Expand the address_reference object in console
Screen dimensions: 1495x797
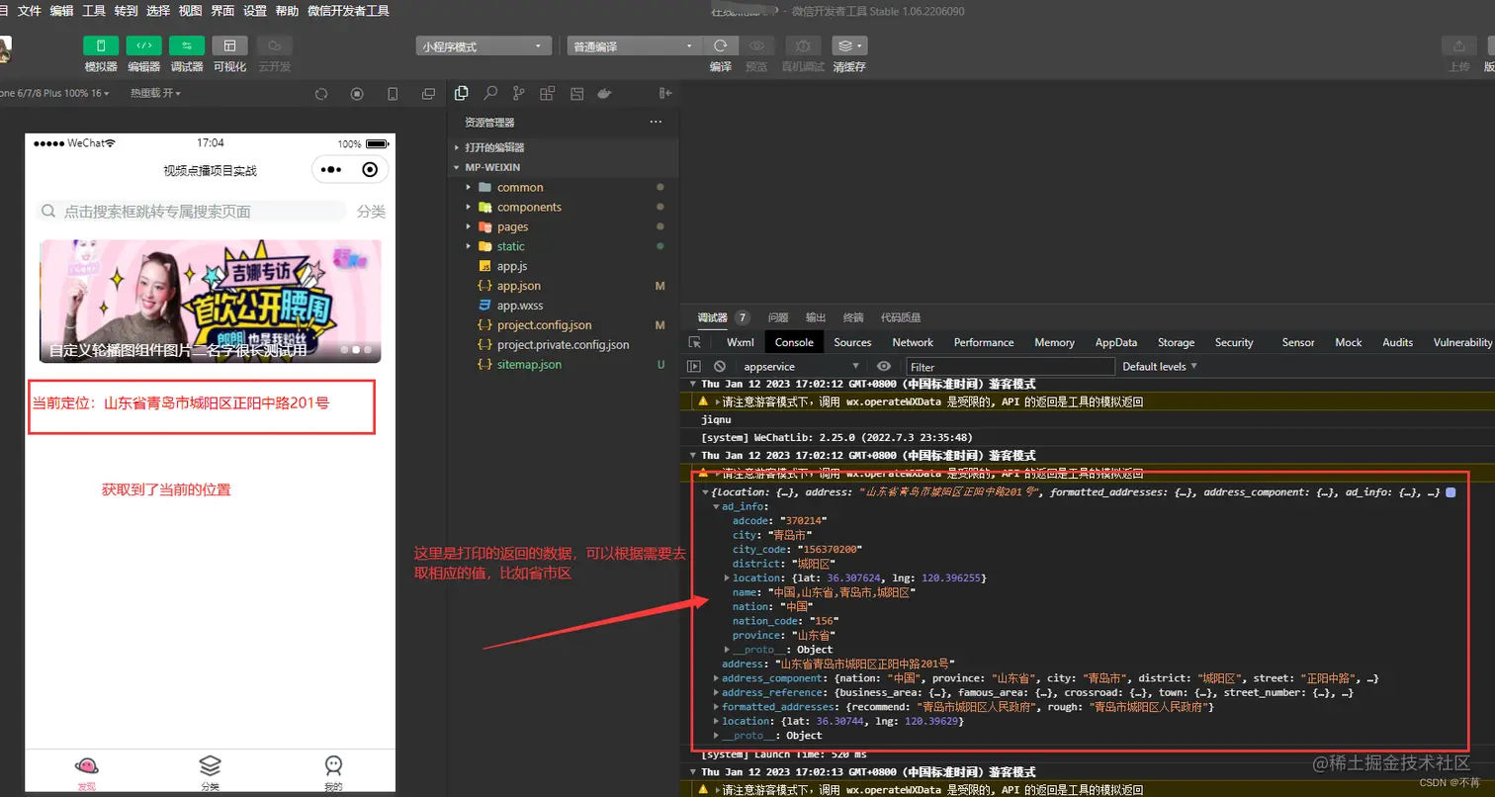click(x=717, y=693)
